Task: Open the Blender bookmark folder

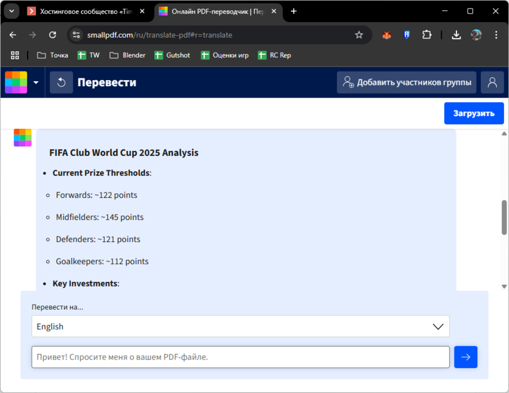Action: pyautogui.click(x=128, y=56)
